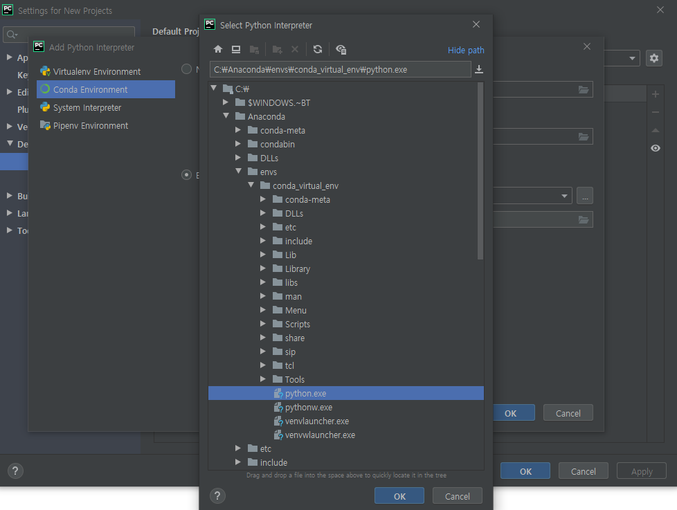677x510 pixels.
Task: Open help in Select Python Interpreter dialog
Action: click(x=217, y=495)
